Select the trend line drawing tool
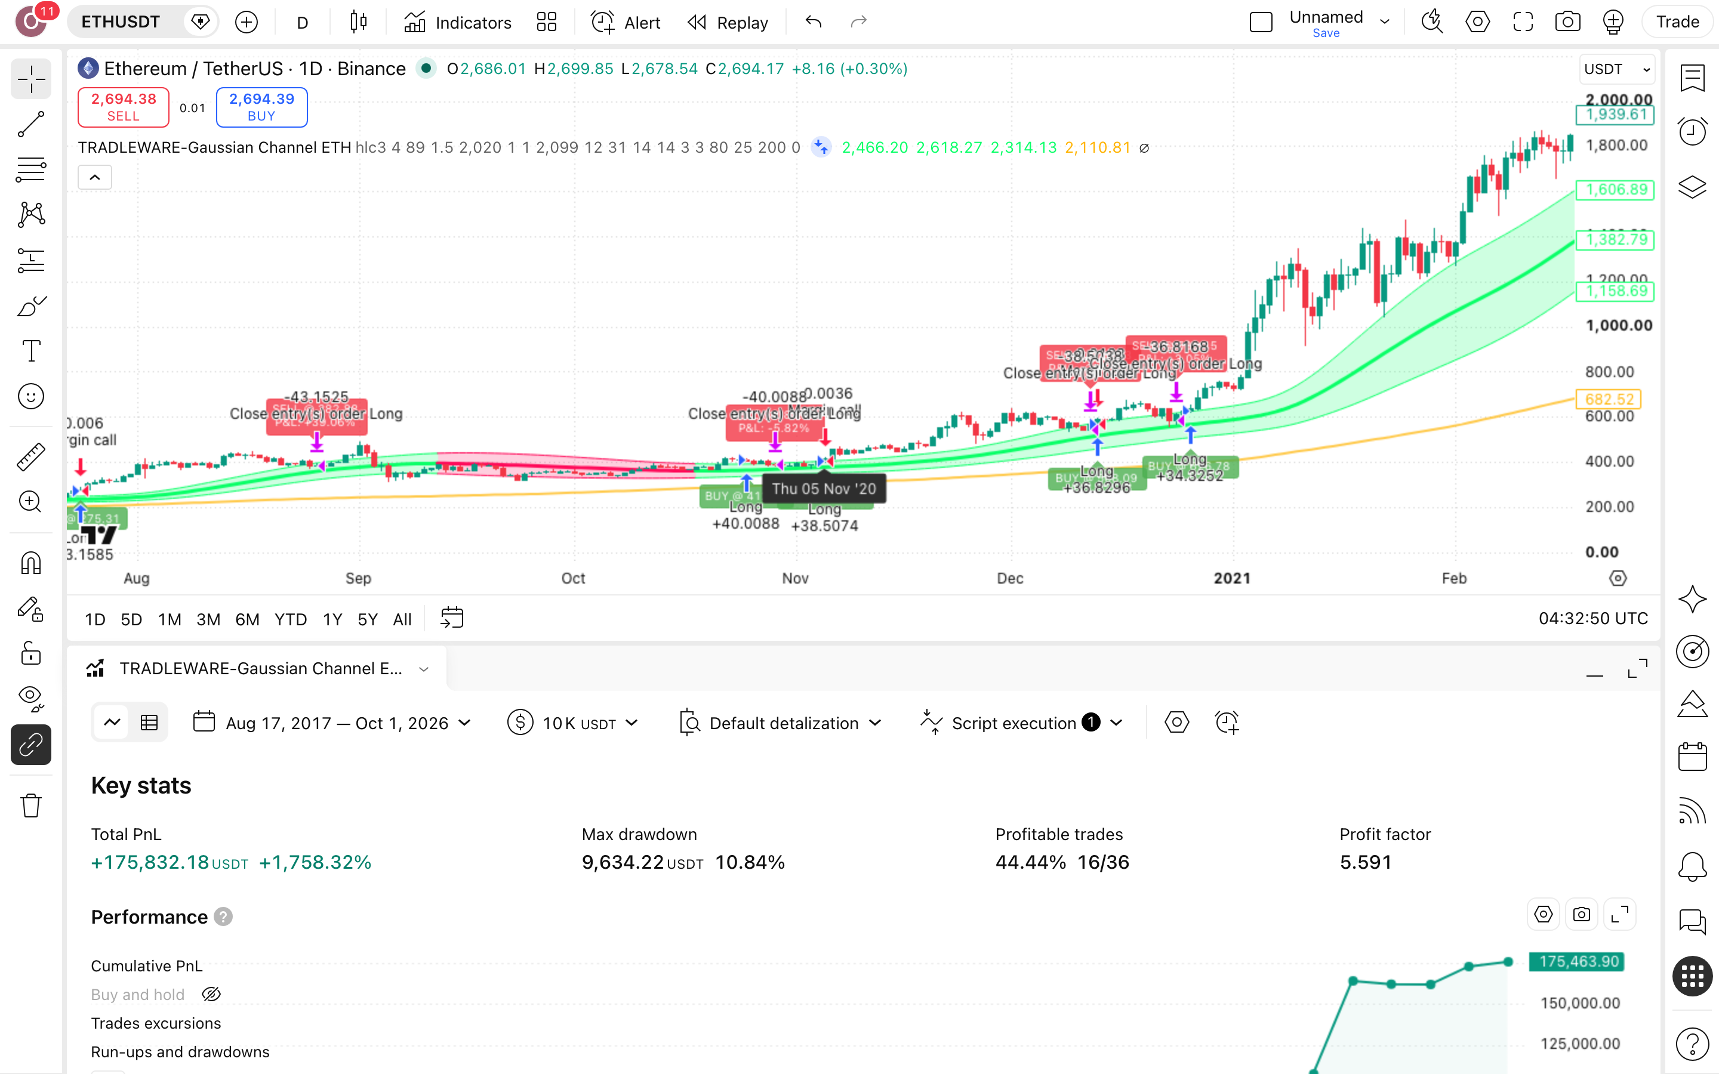 [30, 124]
